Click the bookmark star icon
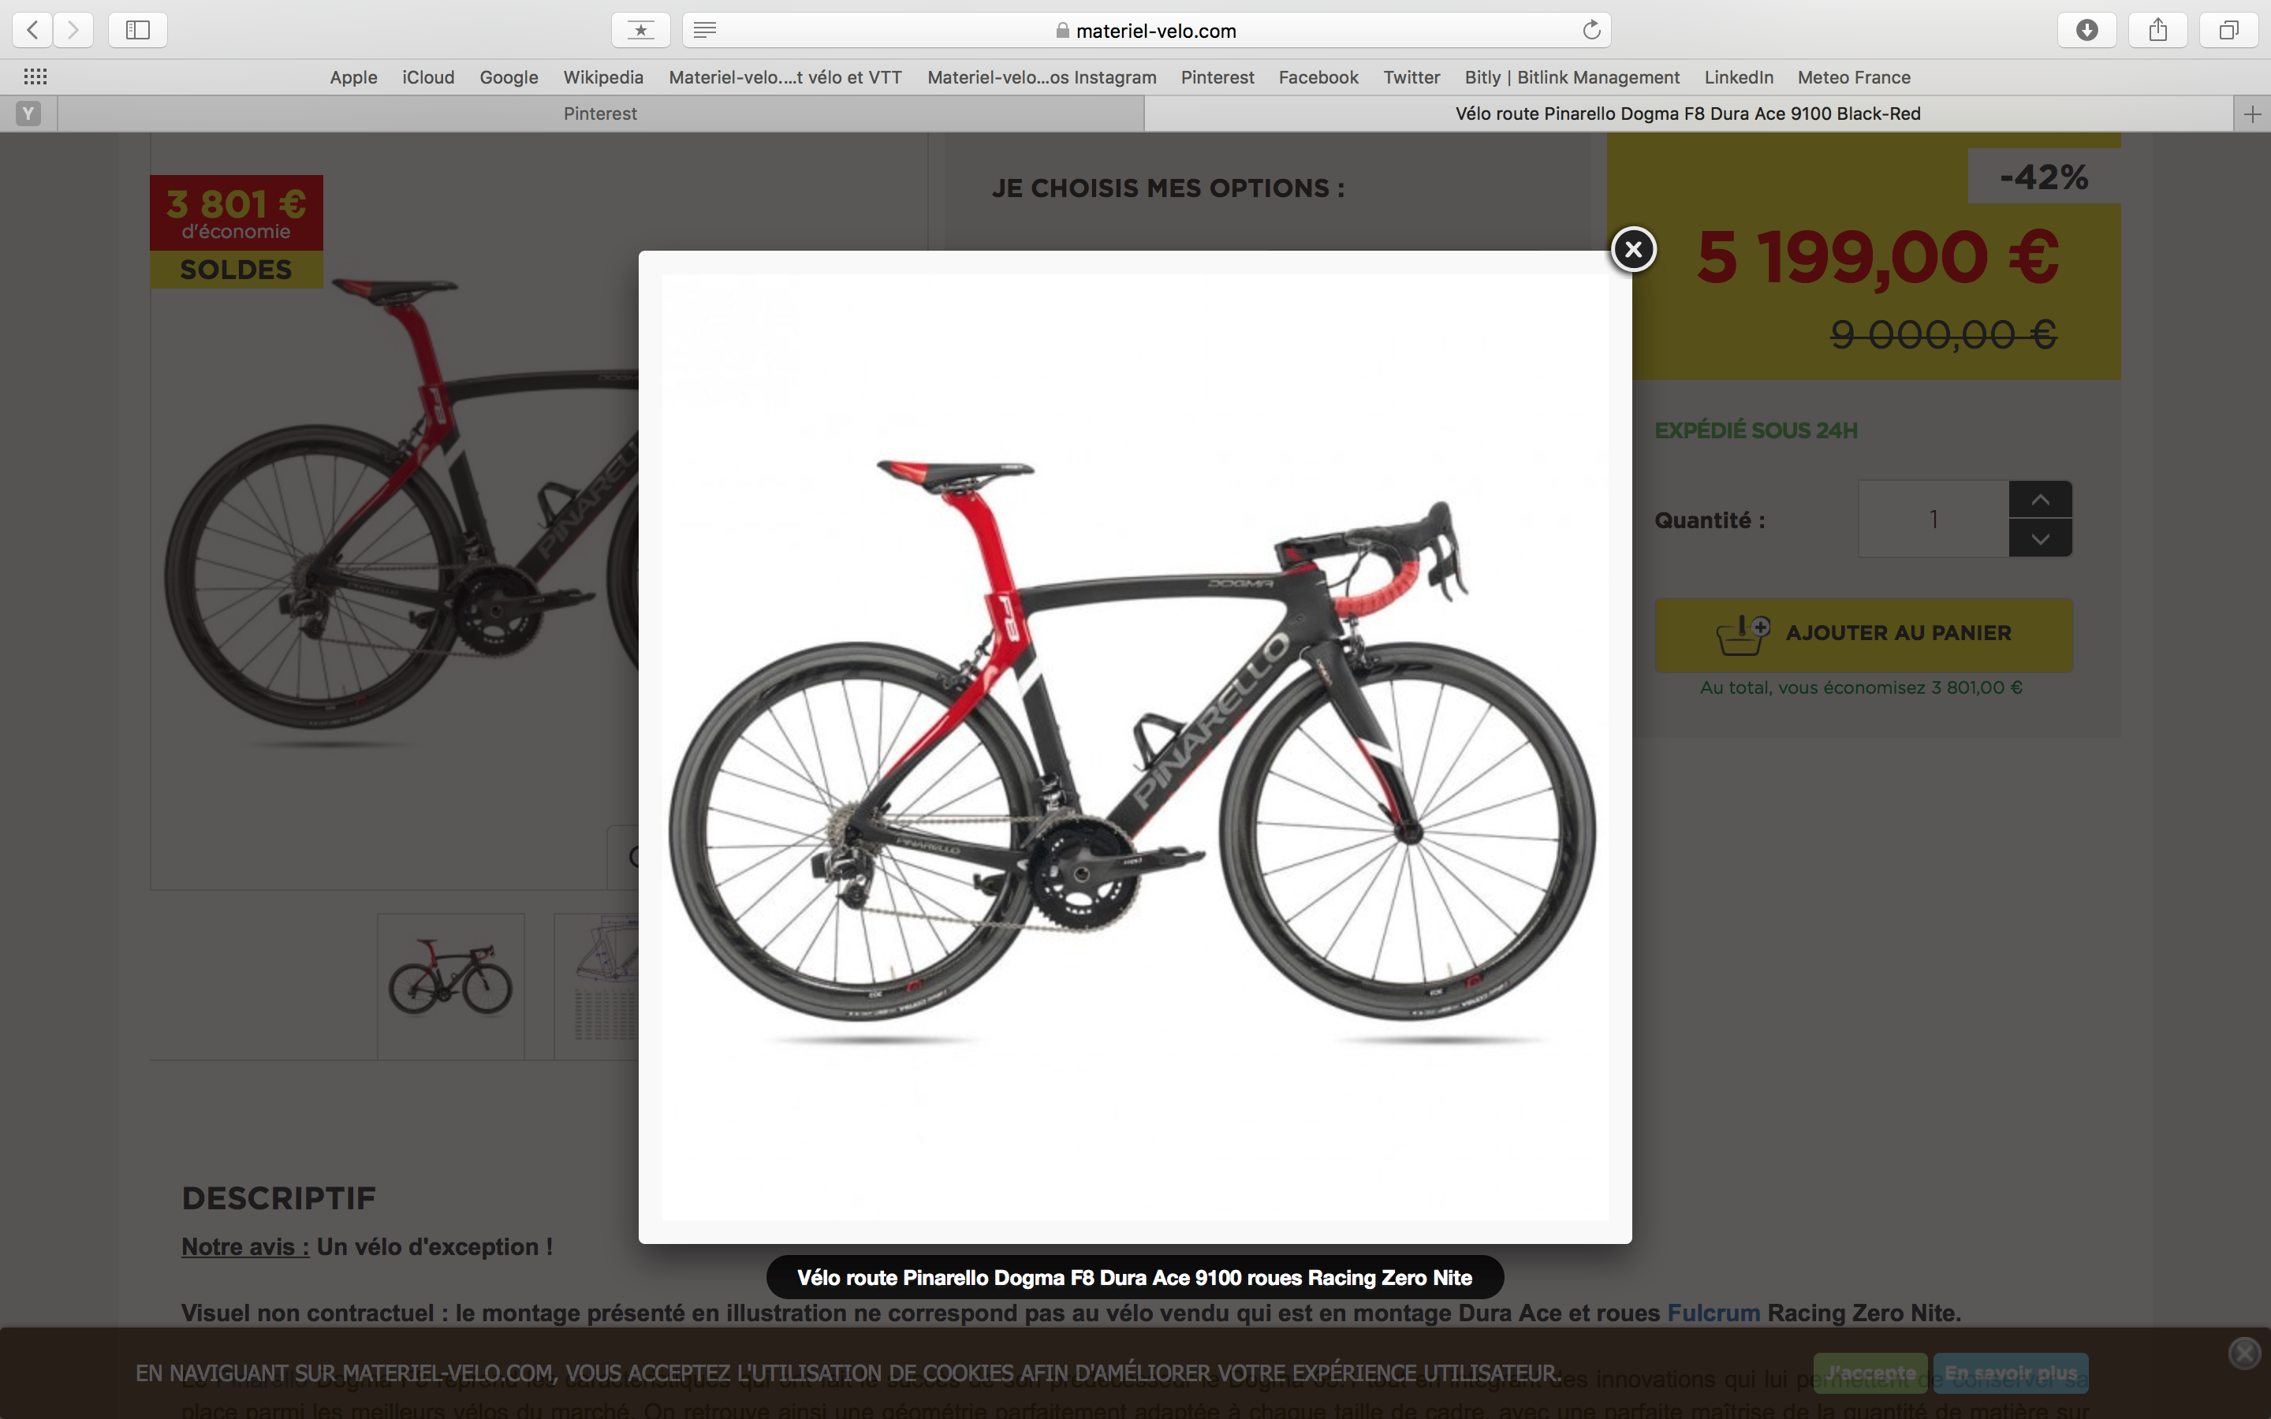2271x1419 pixels. 640,29
